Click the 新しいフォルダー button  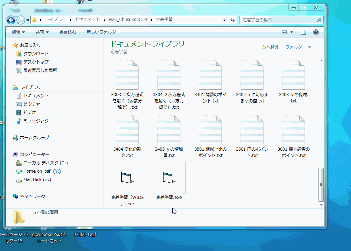103,32
